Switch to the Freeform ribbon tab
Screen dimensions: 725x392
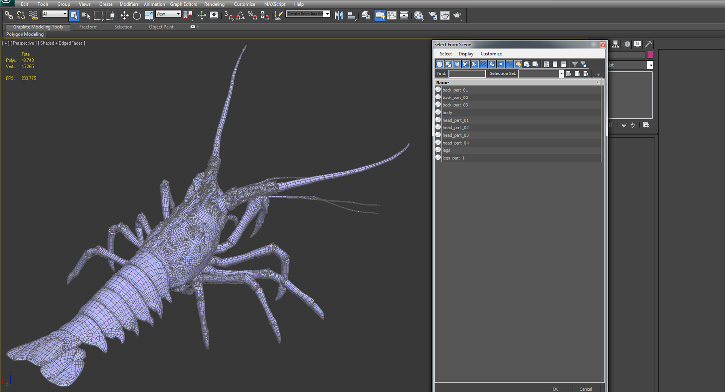pyautogui.click(x=88, y=27)
